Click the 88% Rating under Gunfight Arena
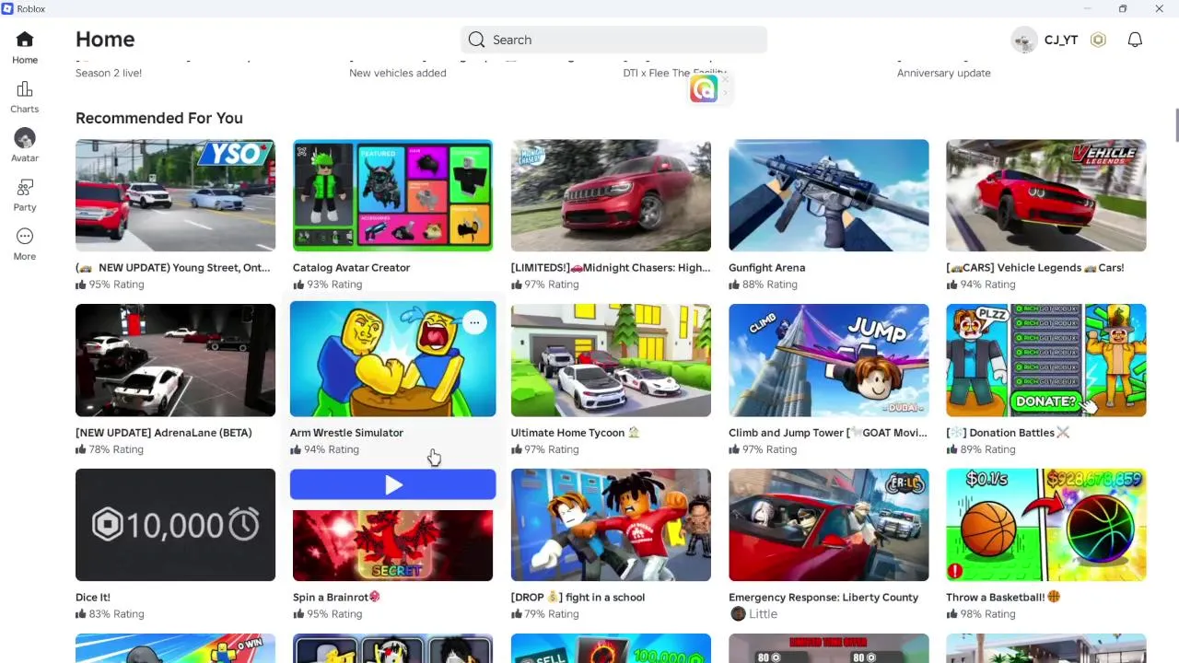The width and height of the screenshot is (1179, 663). [763, 285]
